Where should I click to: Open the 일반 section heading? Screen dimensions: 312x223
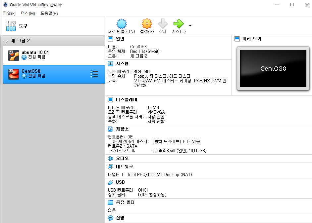point(120,39)
